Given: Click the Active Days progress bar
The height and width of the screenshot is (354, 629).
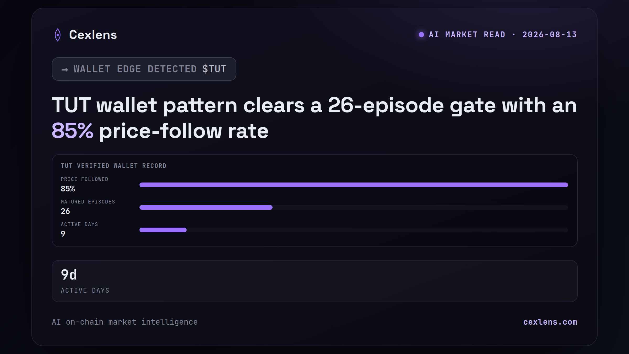Looking at the screenshot, I should 354,230.
